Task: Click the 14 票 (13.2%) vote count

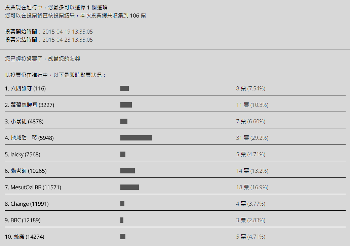Action: point(252,171)
